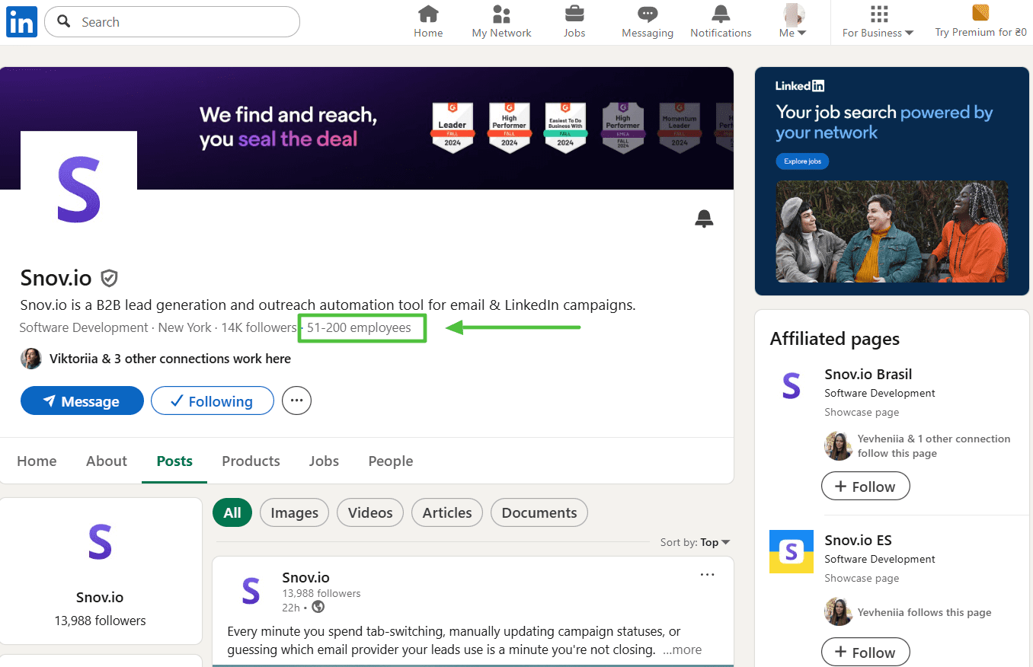Select the Videos filter chip
The height and width of the screenshot is (667, 1033).
[370, 513]
